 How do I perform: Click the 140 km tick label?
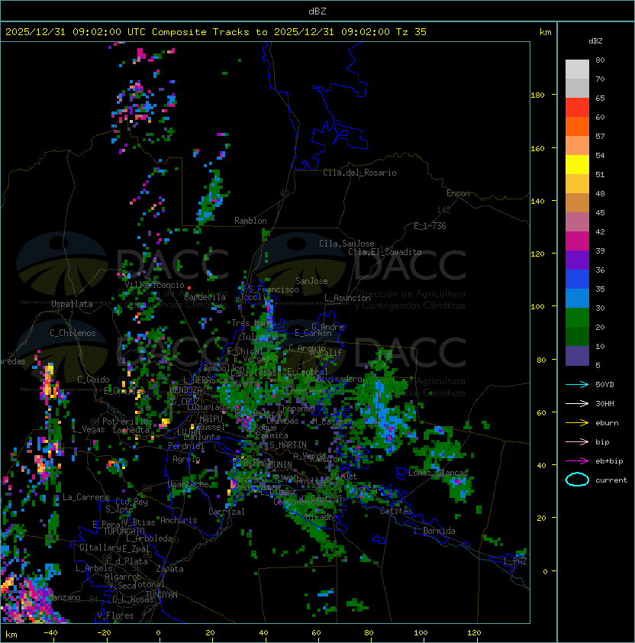pyautogui.click(x=537, y=202)
